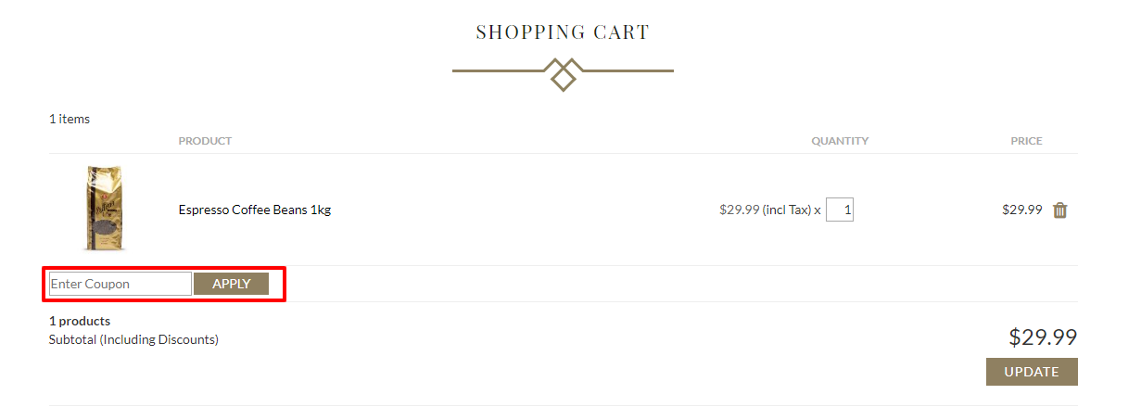Click the PRODUCT column header
Image resolution: width=1141 pixels, height=407 pixels.
pyautogui.click(x=205, y=141)
